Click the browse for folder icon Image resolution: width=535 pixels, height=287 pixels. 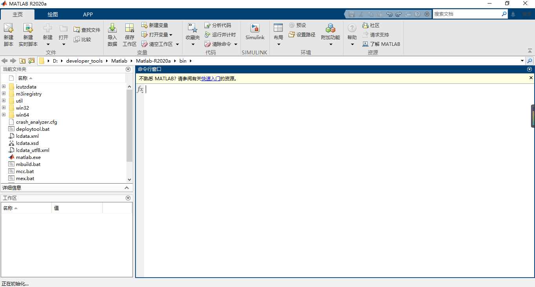(x=31, y=61)
